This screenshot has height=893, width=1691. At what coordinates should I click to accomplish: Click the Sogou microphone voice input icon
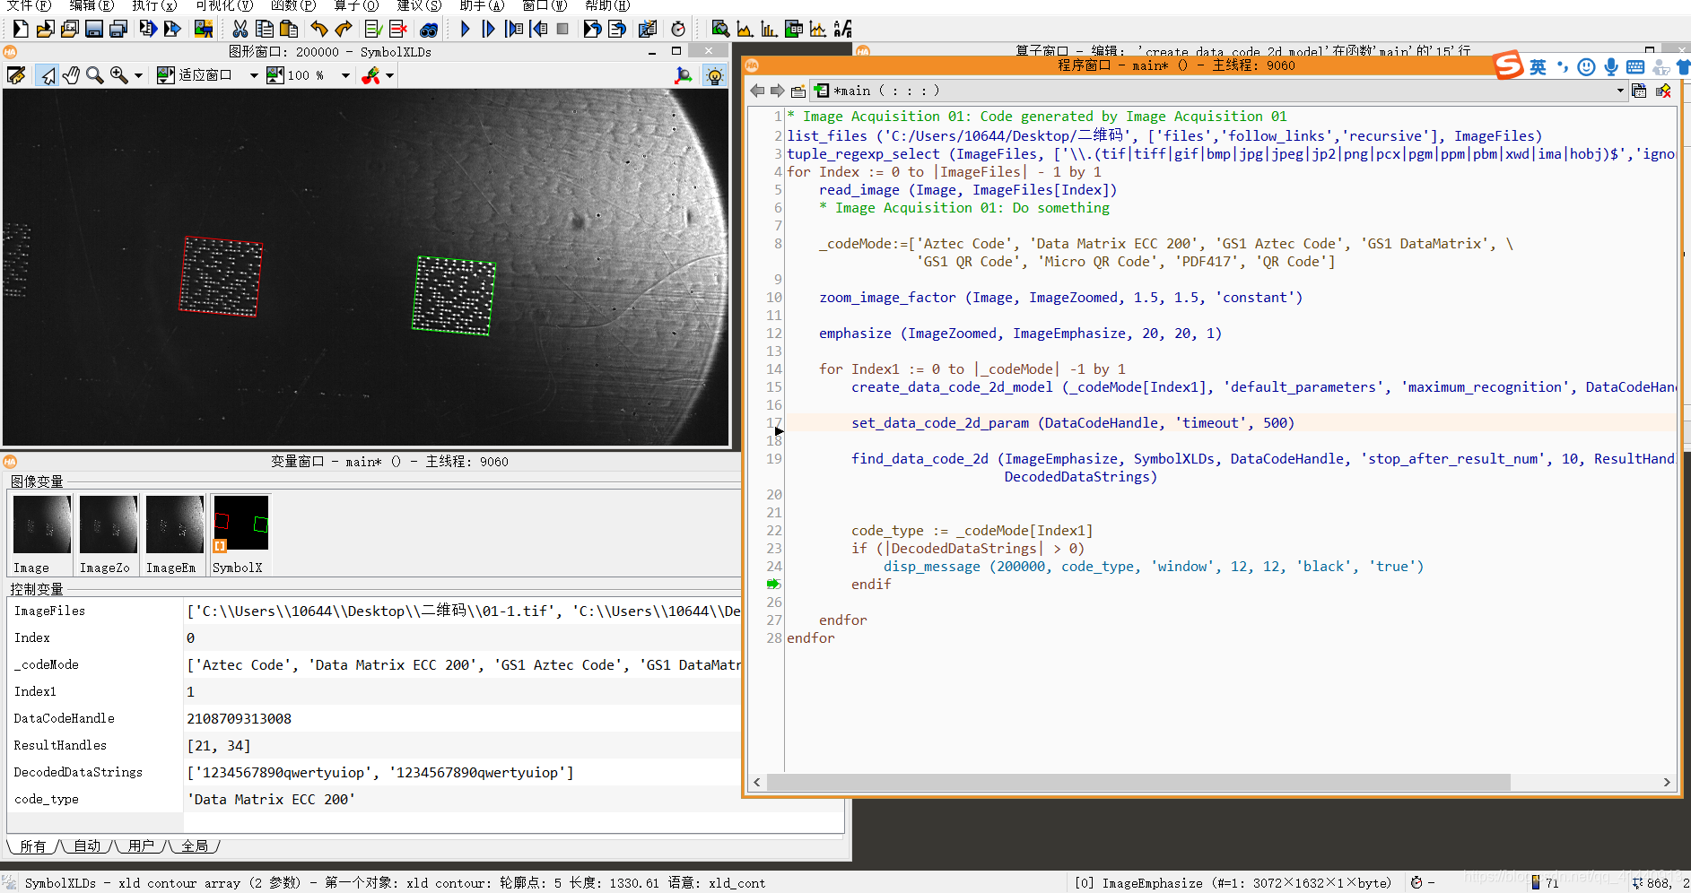pos(1611,67)
